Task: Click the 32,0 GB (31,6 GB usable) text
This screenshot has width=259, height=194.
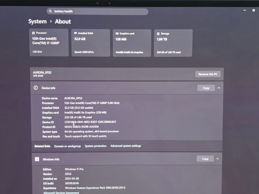Action: pyautogui.click(x=79, y=108)
